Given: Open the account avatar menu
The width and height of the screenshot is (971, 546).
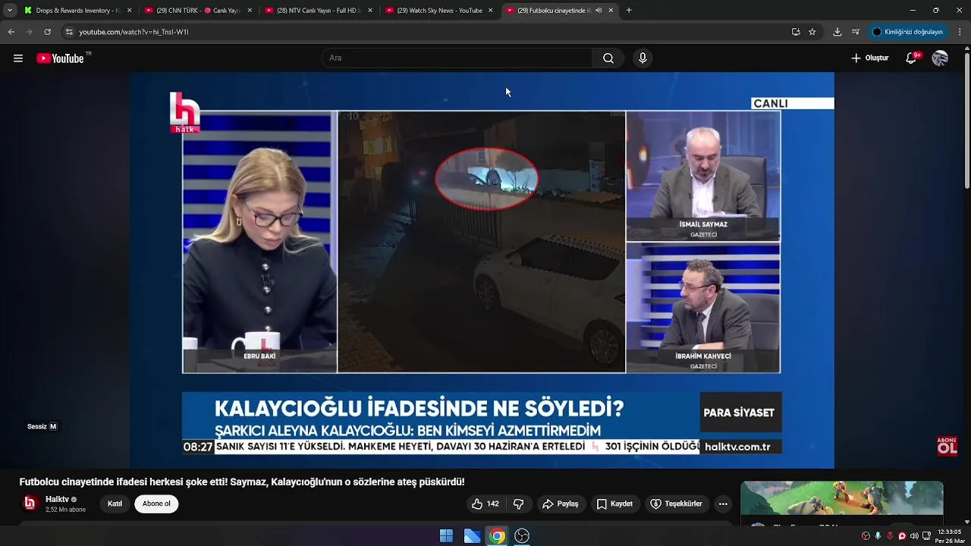Looking at the screenshot, I should tap(940, 58).
